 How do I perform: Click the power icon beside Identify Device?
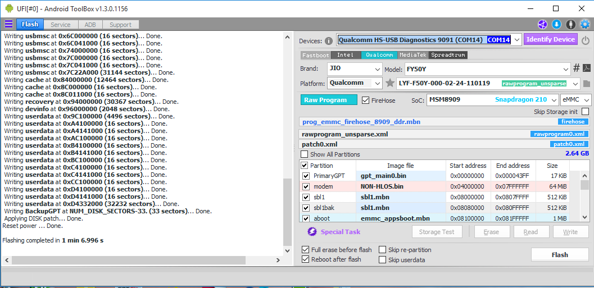[x=586, y=40]
